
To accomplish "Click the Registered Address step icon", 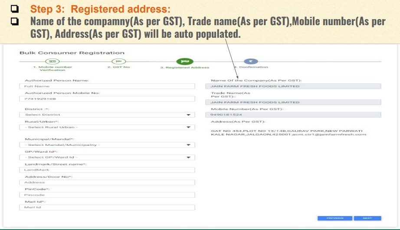I will coord(185,61).
